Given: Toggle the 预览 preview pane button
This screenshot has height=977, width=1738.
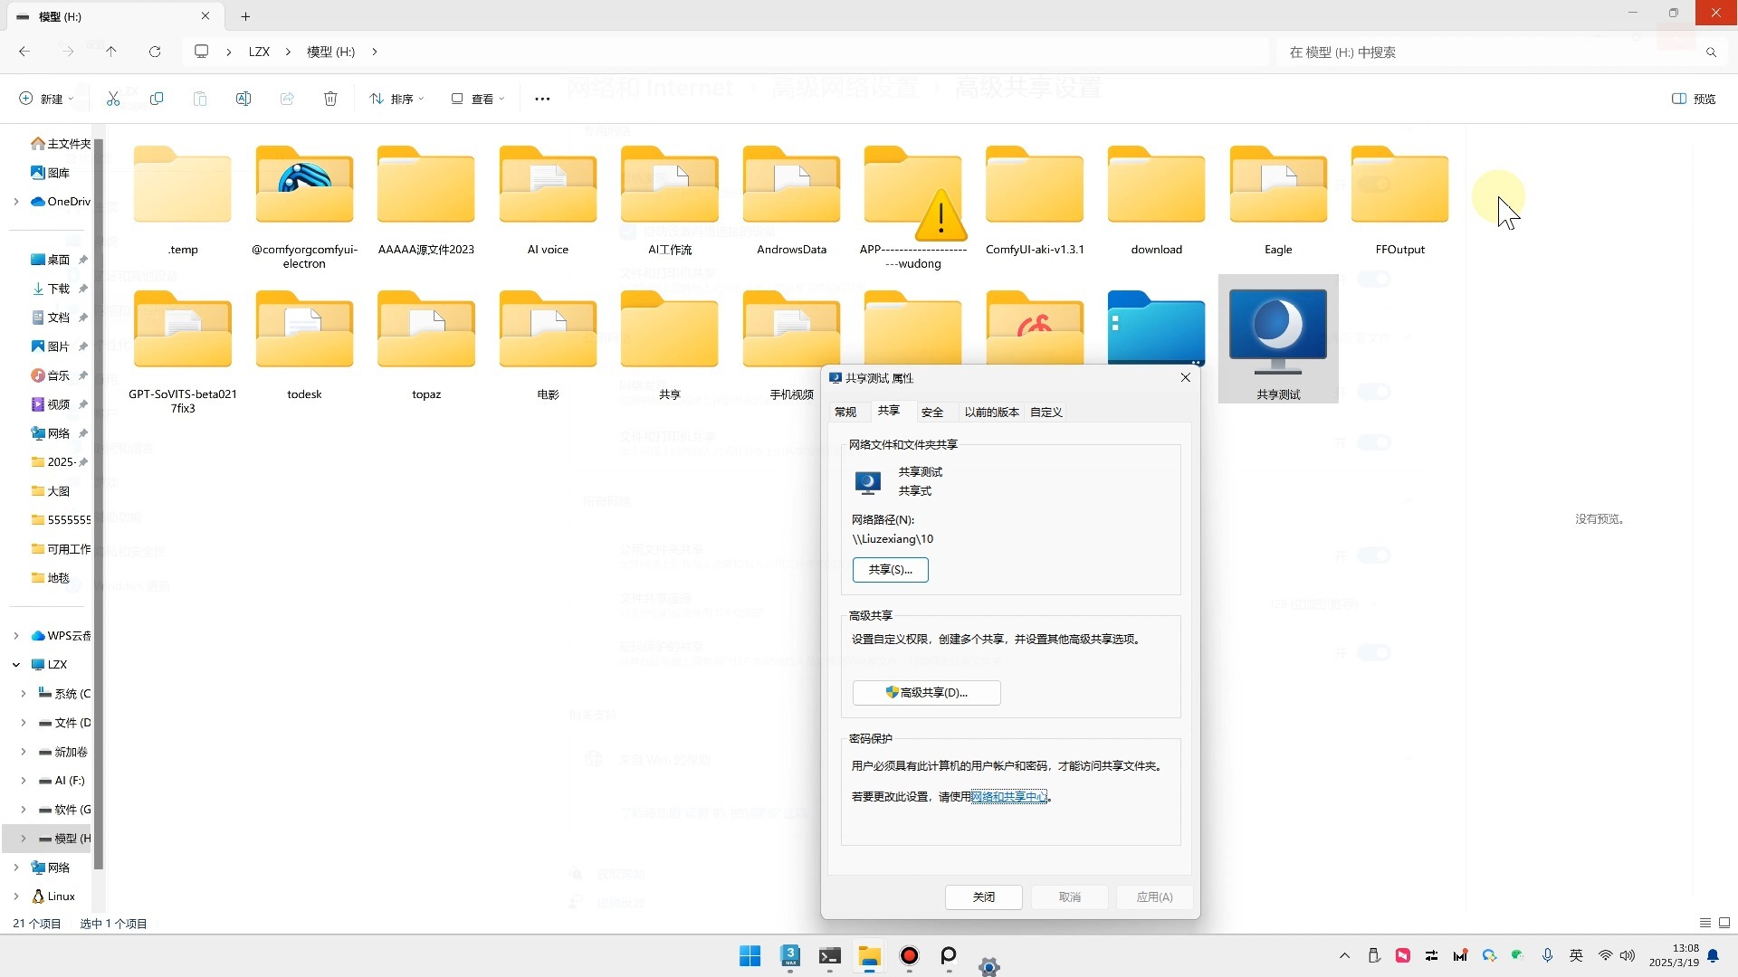Looking at the screenshot, I should (1691, 99).
